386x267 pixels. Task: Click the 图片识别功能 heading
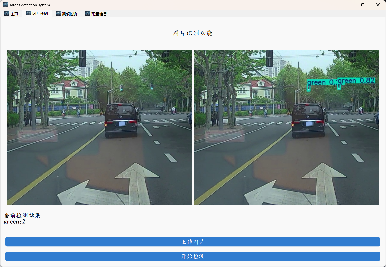pyautogui.click(x=193, y=33)
